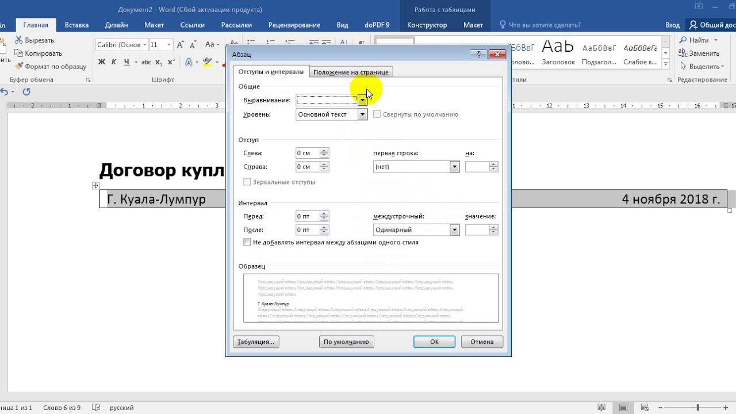Click the Отмена (Cancel) button
This screenshot has width=736, height=414.
click(x=482, y=342)
